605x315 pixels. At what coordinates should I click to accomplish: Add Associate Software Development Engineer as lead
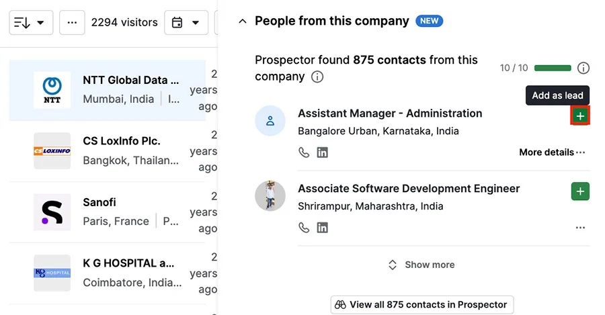tap(580, 191)
